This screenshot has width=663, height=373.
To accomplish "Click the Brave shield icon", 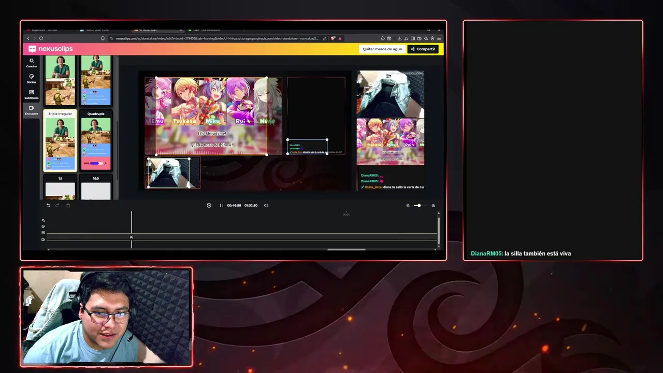I will tap(333, 38).
